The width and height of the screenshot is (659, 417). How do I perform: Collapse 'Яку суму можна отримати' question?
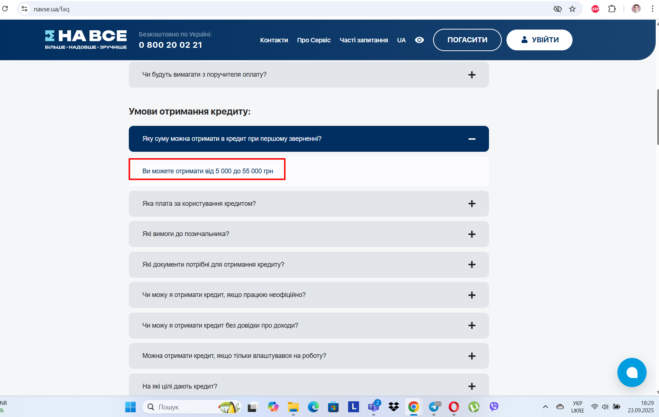[309, 139]
